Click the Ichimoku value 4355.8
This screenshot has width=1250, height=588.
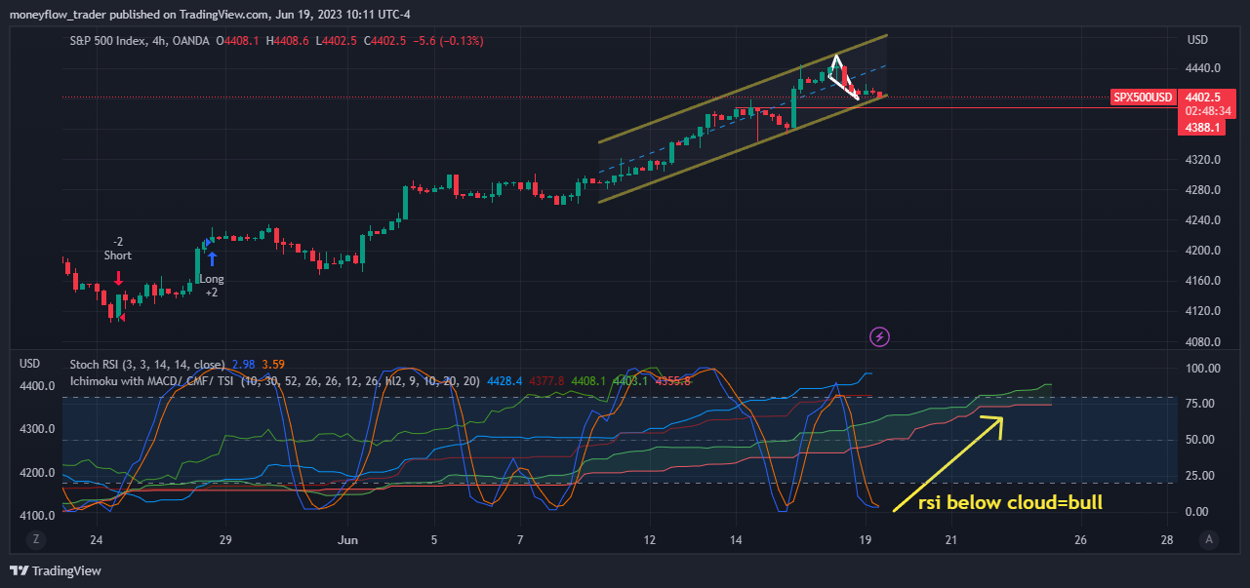tap(672, 381)
